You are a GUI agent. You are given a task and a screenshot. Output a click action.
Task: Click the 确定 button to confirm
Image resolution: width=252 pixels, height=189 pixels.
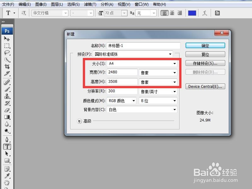coord(205,45)
